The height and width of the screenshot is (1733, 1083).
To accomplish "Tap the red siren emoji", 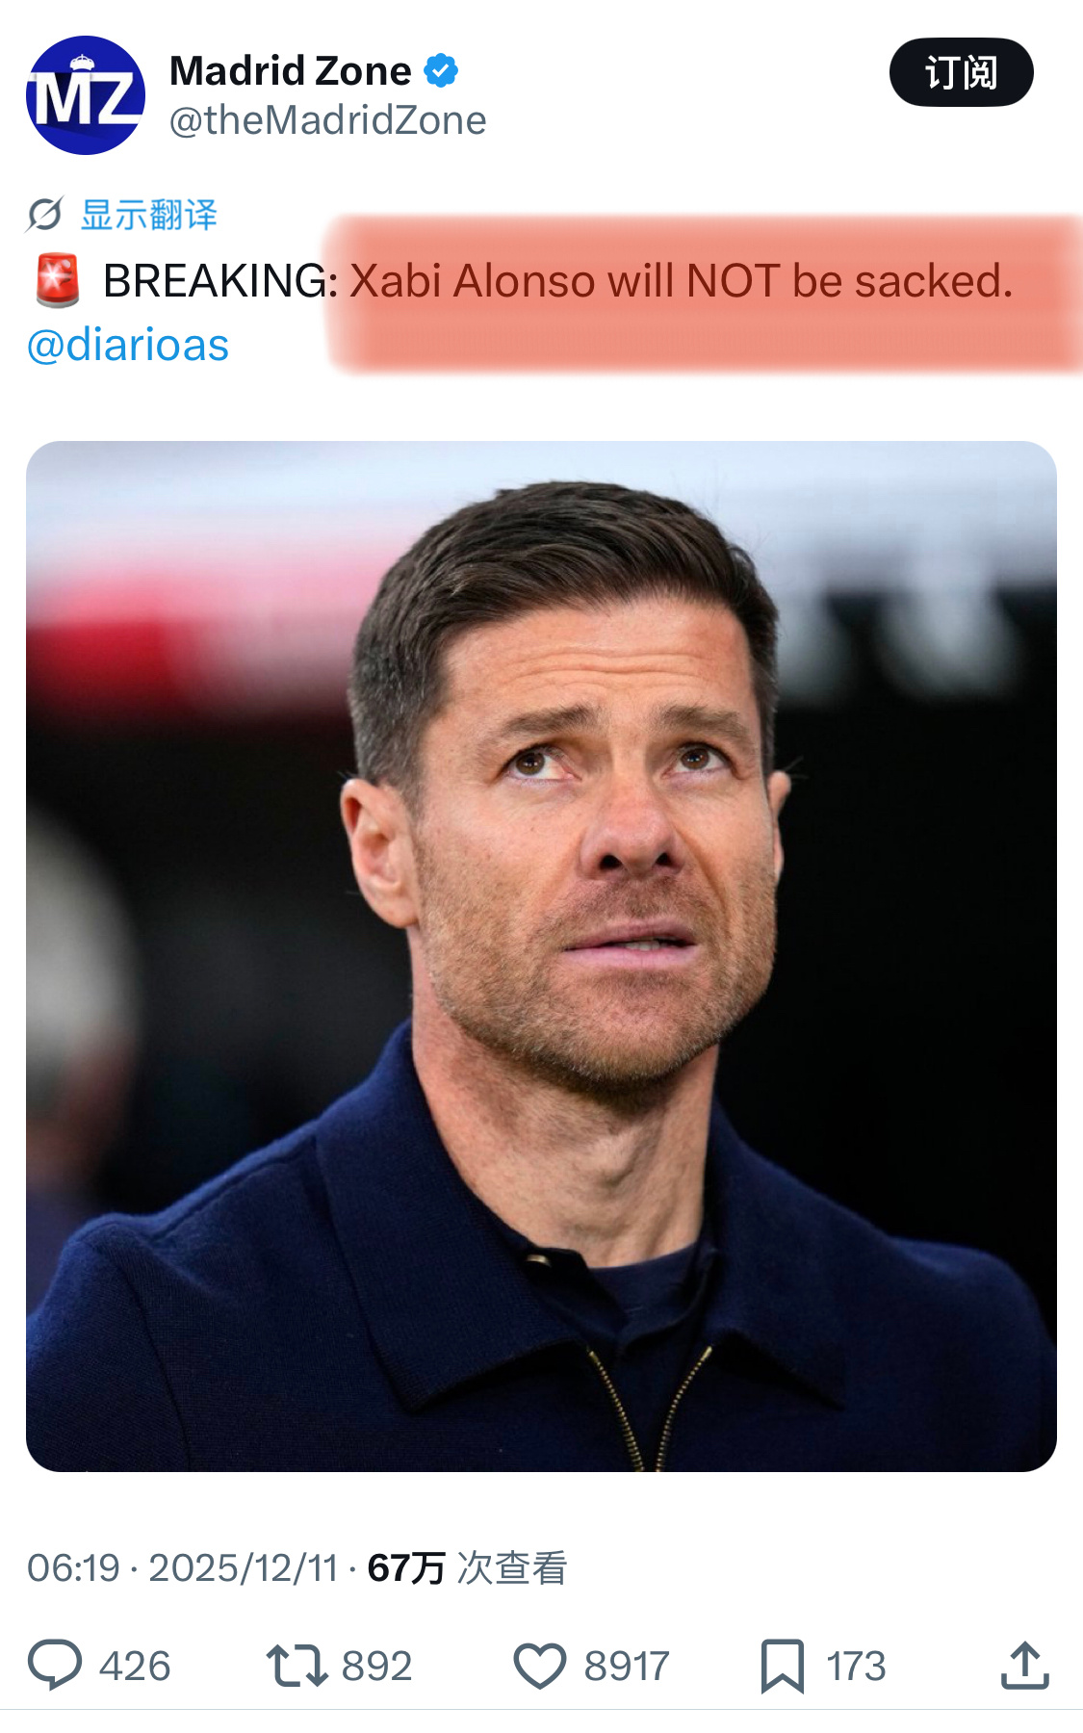I will pos(58,280).
